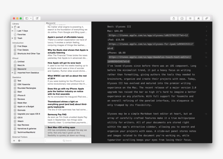The height and width of the screenshot is (159, 223).
Task: Open the statistics gauge icon
Action: pos(182,18)
